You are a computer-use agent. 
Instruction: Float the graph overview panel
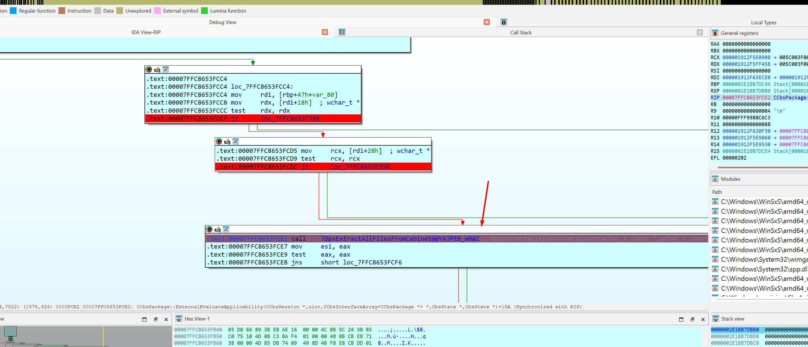155,319
